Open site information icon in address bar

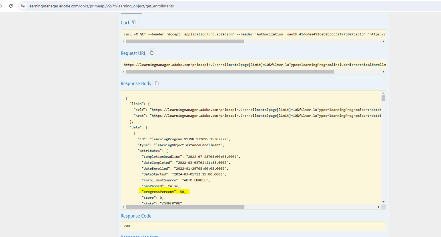pyautogui.click(x=23, y=6)
